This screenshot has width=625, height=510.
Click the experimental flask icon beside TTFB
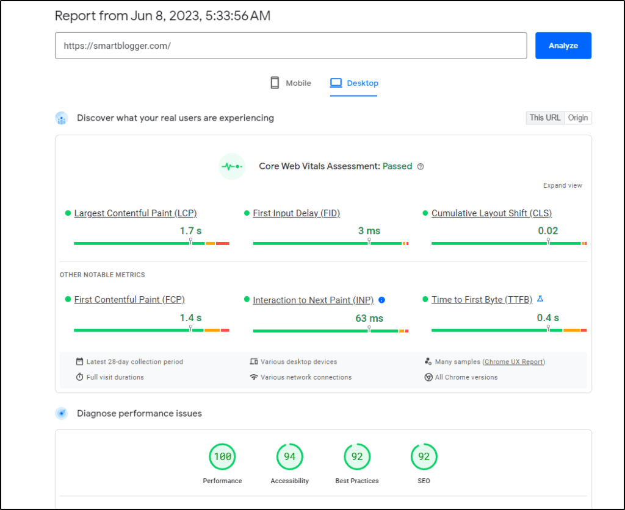(x=540, y=299)
